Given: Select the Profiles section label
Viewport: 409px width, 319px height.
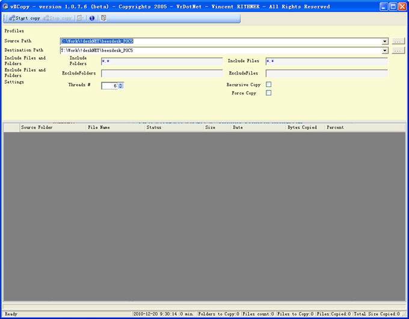Looking at the screenshot, I should click(14, 31).
